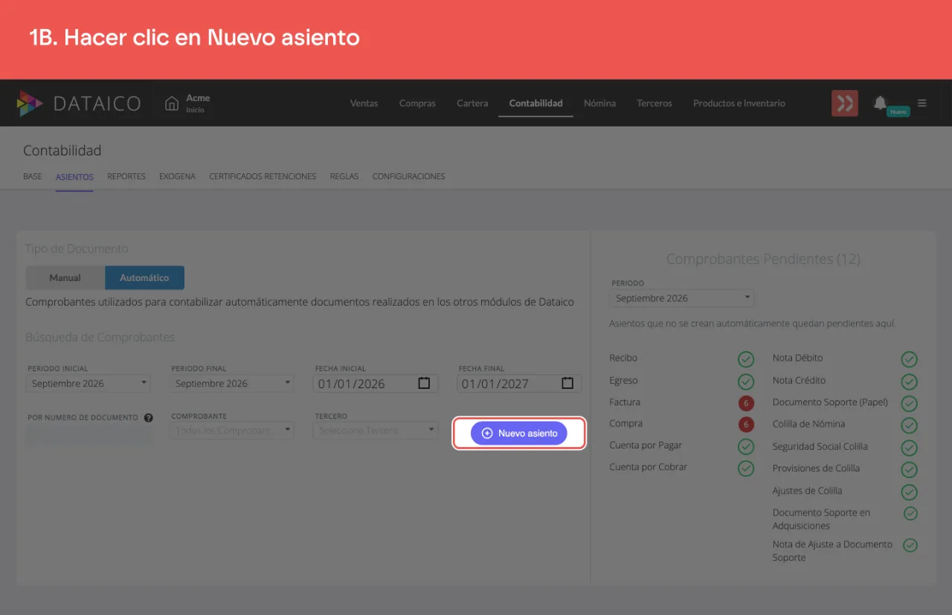Click green check for Ajustes de Colilla
952x615 pixels.
pos(909,492)
